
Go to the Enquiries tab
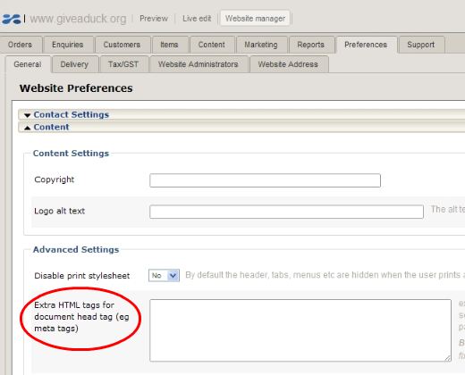[x=68, y=45]
